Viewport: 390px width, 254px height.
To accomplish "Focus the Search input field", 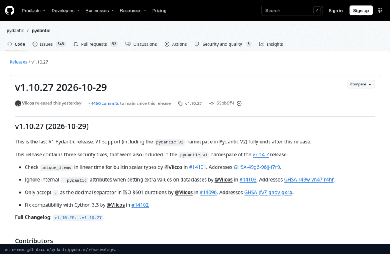I will tap(291, 10).
